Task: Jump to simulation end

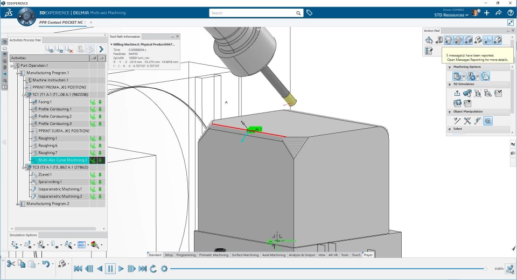Action: coord(142,269)
